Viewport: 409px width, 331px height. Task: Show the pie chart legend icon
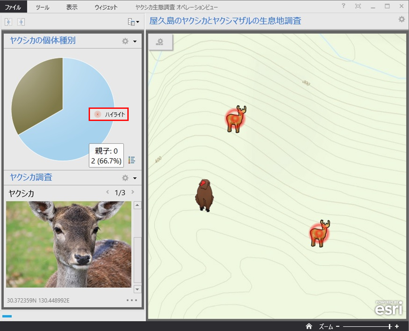[132, 160]
